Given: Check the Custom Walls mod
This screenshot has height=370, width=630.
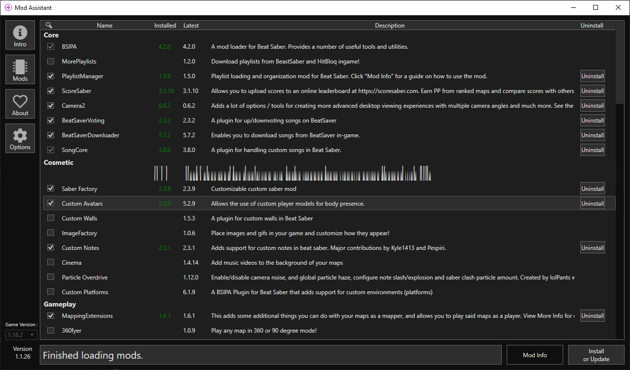Looking at the screenshot, I should 50,218.
